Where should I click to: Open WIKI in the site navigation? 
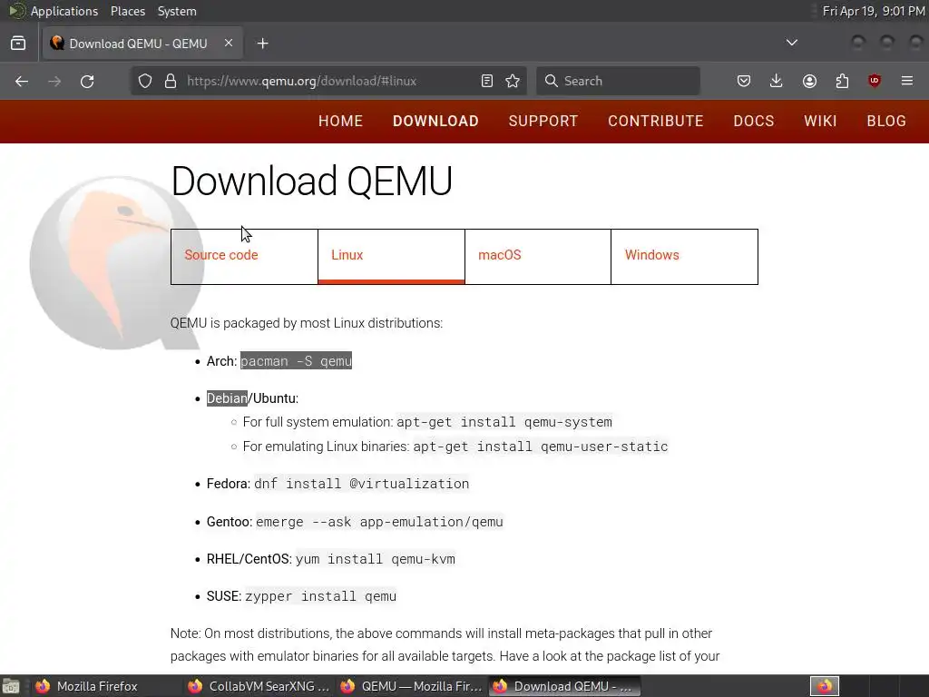(x=820, y=121)
